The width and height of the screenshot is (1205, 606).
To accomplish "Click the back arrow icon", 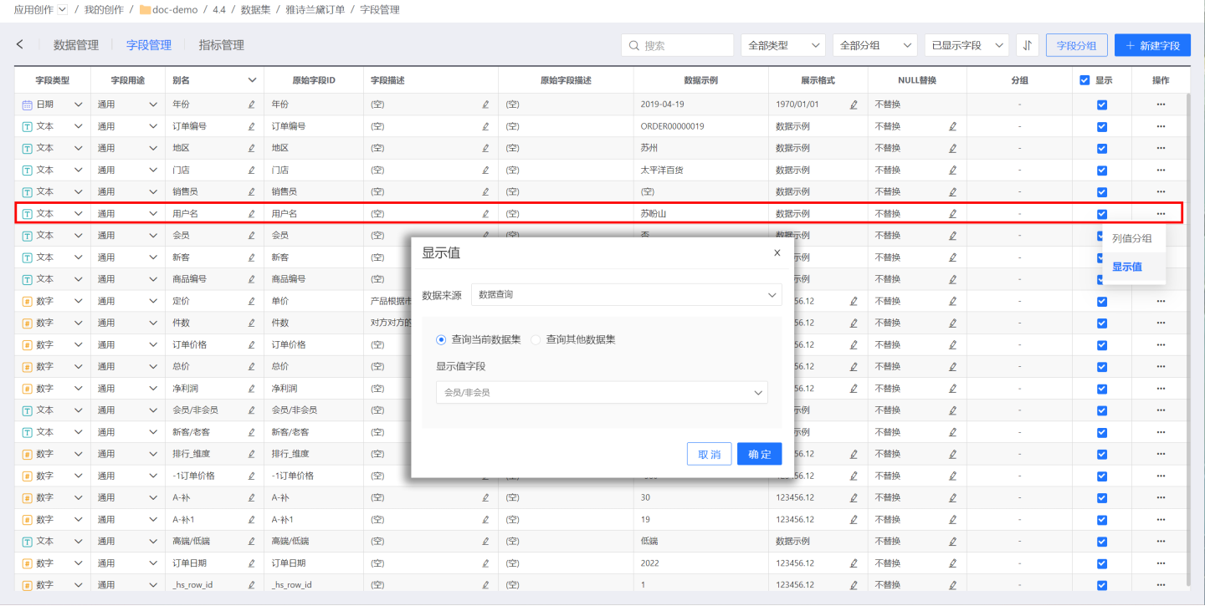I will pos(20,45).
